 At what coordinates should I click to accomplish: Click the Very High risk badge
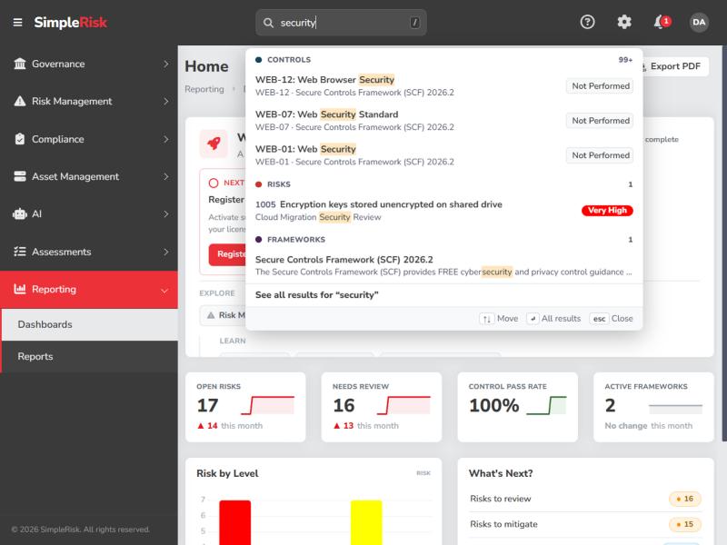pyautogui.click(x=607, y=211)
